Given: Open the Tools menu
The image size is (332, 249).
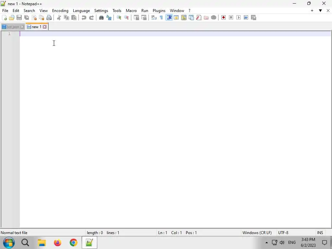Looking at the screenshot, I should coord(117,11).
